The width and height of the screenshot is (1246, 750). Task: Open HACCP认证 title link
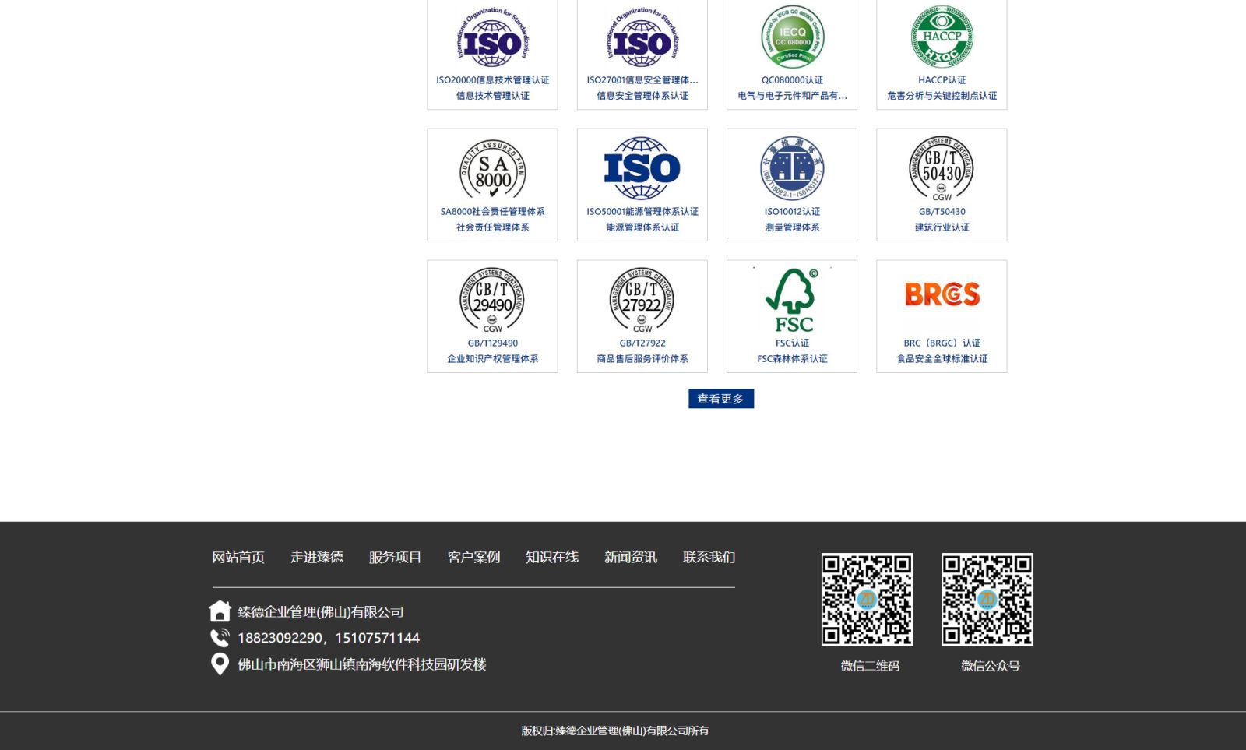(x=942, y=80)
